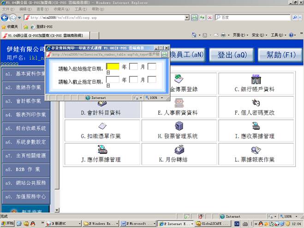Open C.銀行帳戶資料 bank icon
Screen dimensions: 304x228
(255, 80)
